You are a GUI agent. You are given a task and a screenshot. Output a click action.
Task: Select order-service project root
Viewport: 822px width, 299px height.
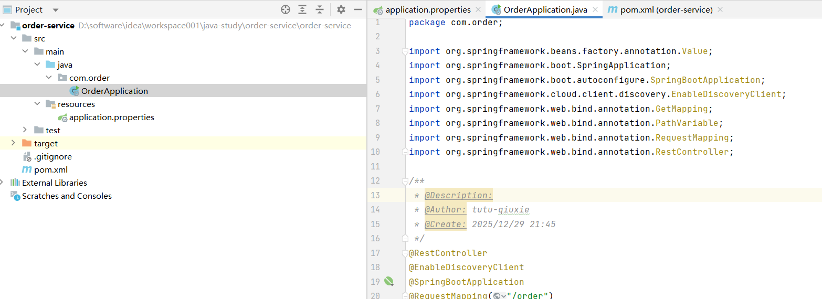(x=183, y=25)
